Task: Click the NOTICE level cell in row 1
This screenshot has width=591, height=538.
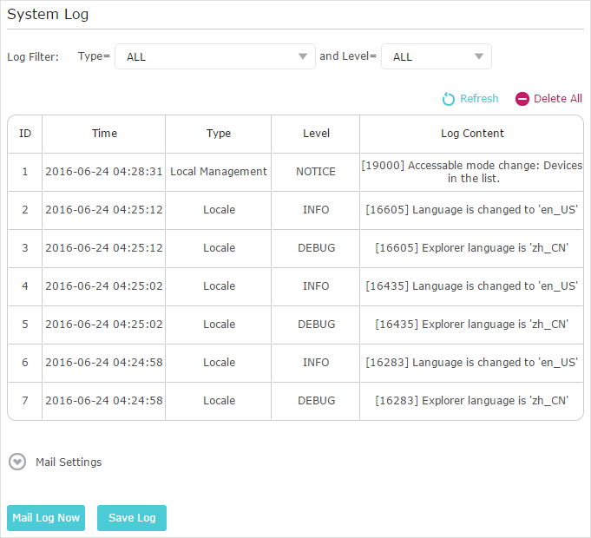Action: (316, 172)
